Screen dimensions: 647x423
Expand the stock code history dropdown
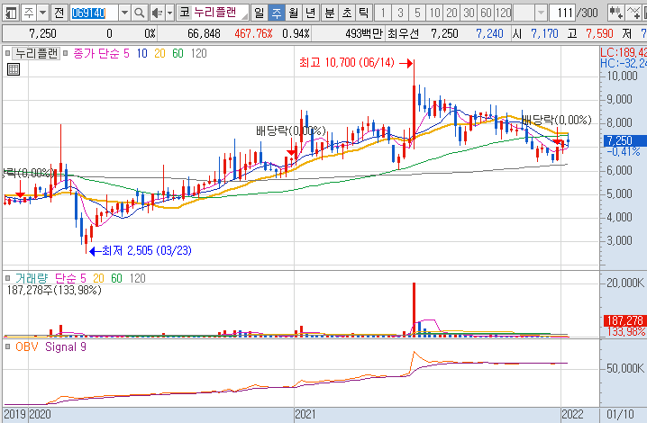(124, 13)
